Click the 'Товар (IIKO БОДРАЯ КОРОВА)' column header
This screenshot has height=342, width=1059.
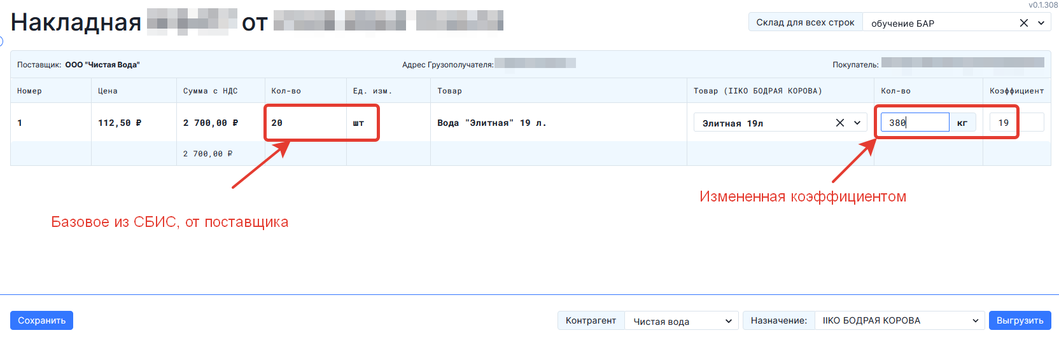click(757, 91)
